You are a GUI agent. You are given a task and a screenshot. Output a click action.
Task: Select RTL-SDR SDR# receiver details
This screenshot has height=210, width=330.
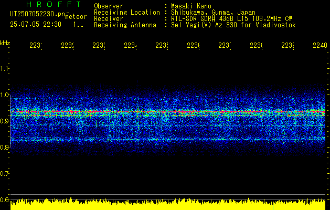click(x=231, y=19)
